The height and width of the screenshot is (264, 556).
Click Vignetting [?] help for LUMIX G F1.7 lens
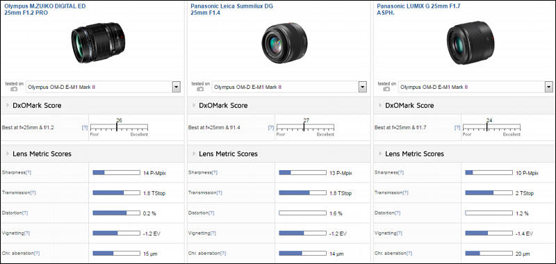(x=399, y=233)
